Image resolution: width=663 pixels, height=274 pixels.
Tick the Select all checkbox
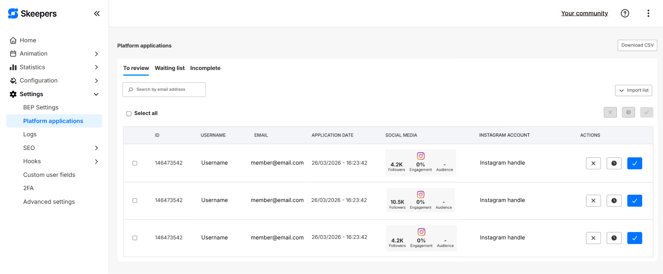coord(129,114)
